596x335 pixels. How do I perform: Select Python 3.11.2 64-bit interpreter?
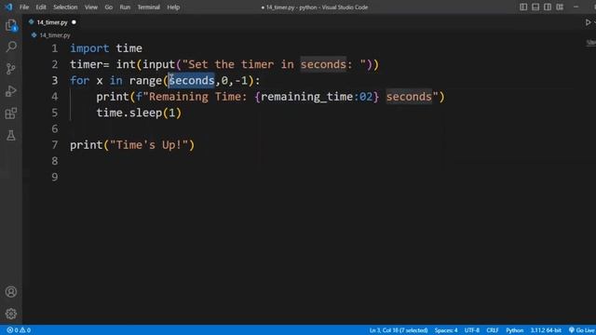[546, 330]
